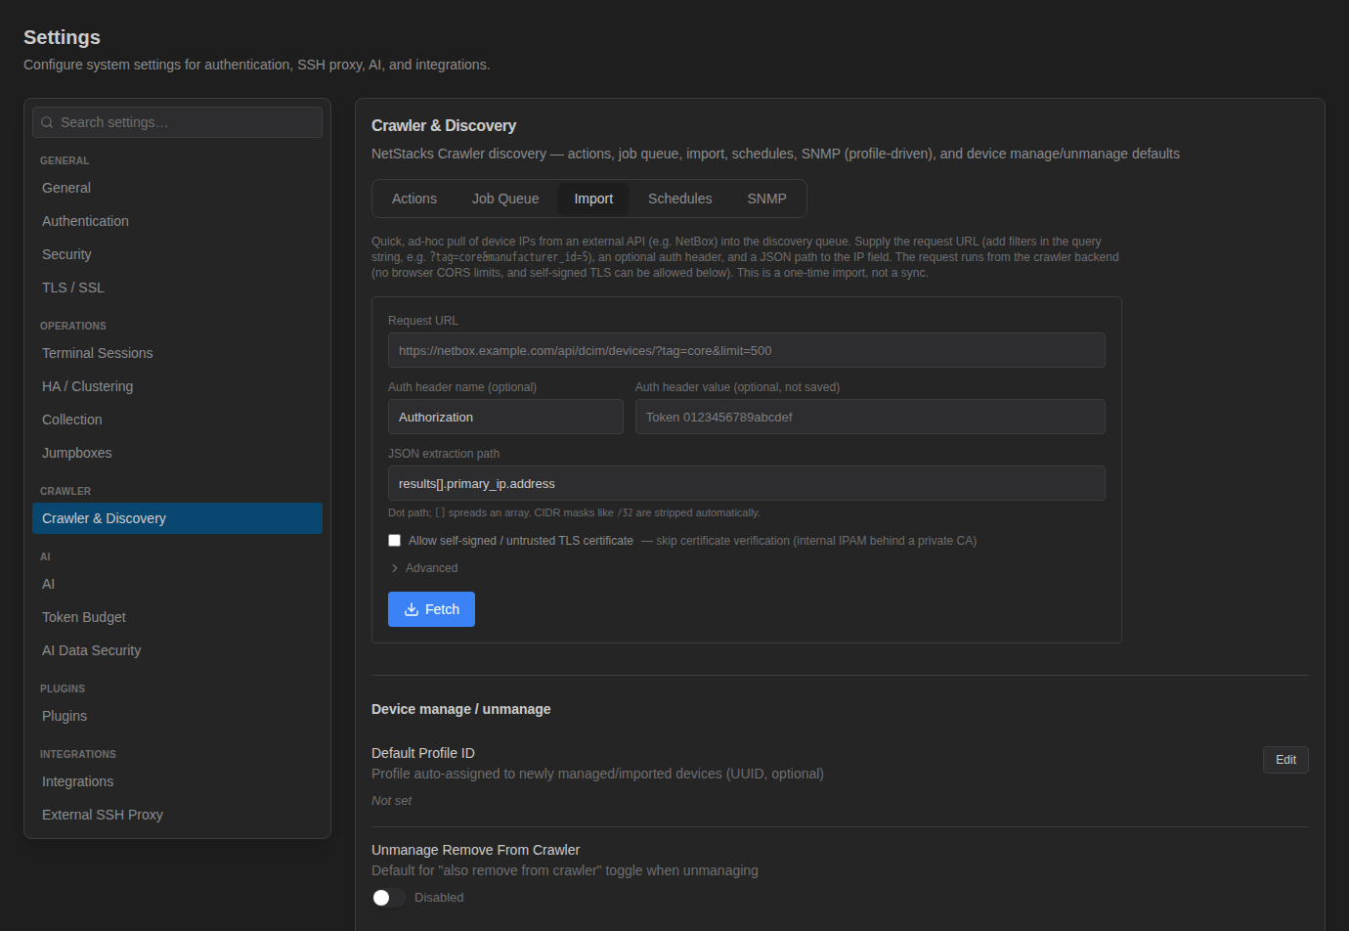The width and height of the screenshot is (1349, 931).
Task: Open Jumpboxes settings
Action: pos(177,453)
